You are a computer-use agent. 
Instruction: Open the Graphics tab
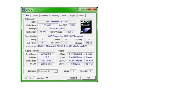click(73, 16)
